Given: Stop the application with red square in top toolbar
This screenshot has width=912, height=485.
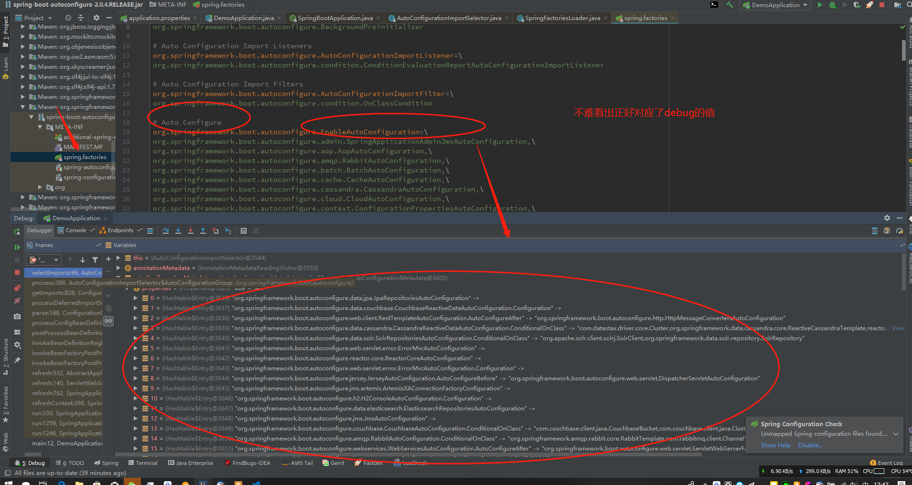Looking at the screenshot, I should pos(882,5).
